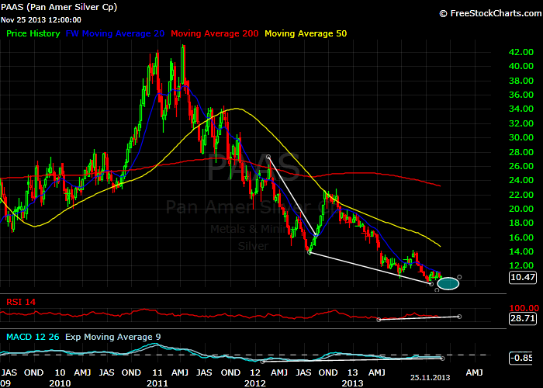This screenshot has height=388, width=543.
Task: Click the 2010 year label on time axis
Action: (60, 383)
